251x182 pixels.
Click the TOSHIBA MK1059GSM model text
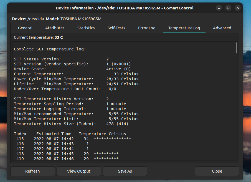tap(81, 19)
